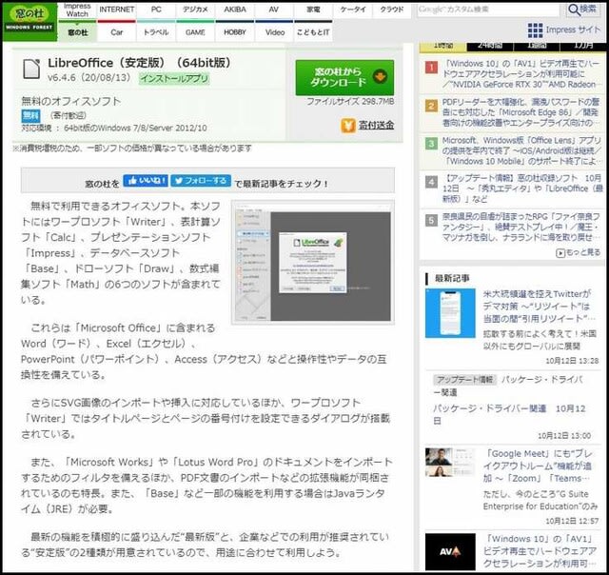This screenshot has width=609, height=575.
Task: Select the 窓の杜 navigation tab
Action: [77, 32]
